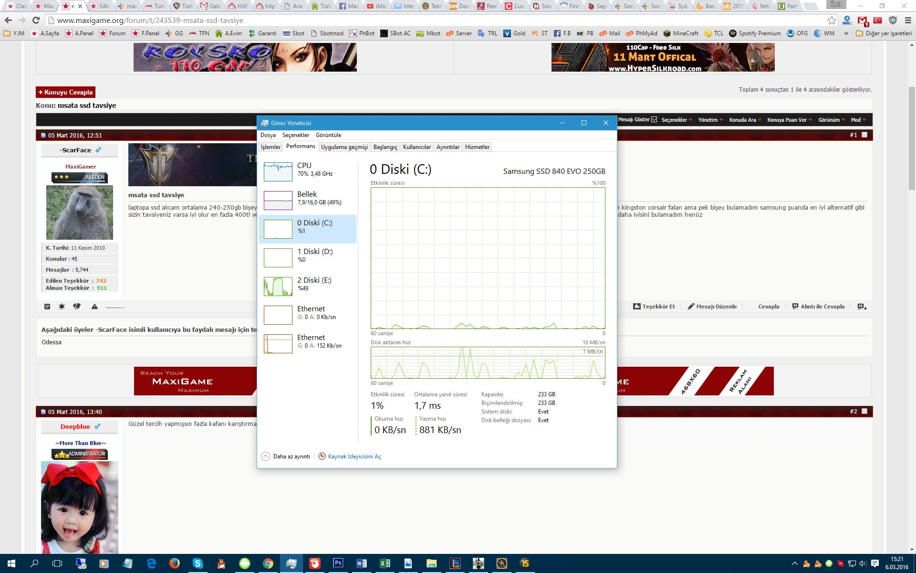Open the Deepblue username link
Image resolution: width=916 pixels, height=573 pixels.
[x=75, y=426]
